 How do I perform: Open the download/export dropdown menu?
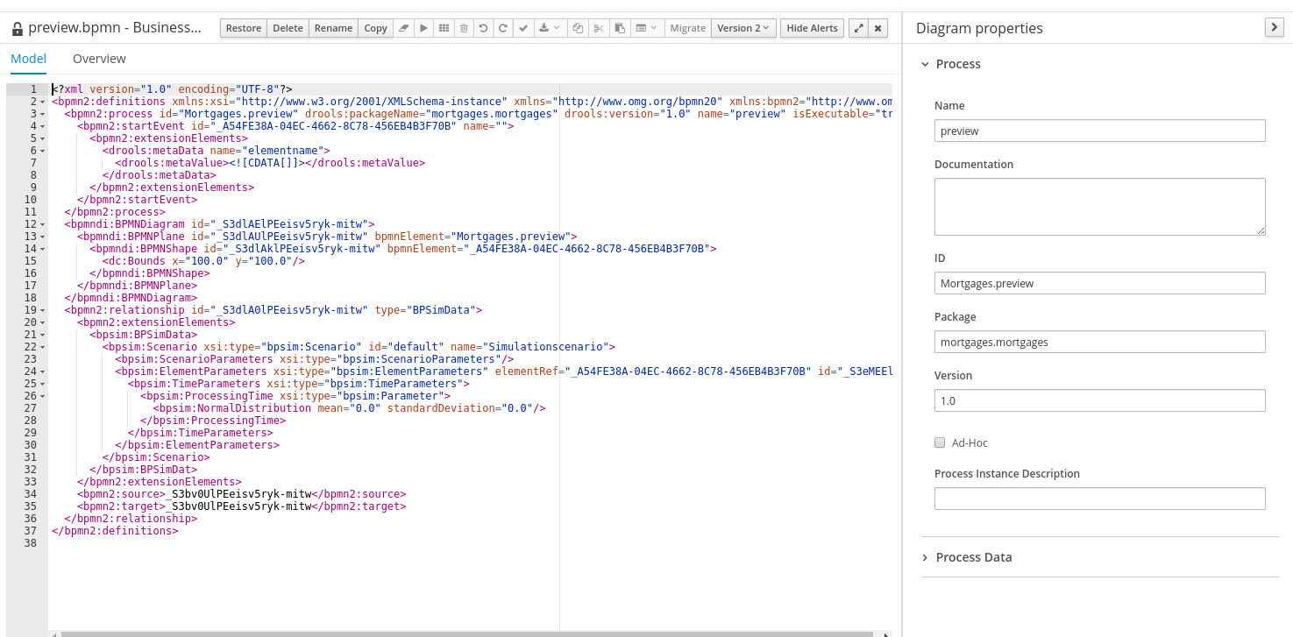coord(550,28)
